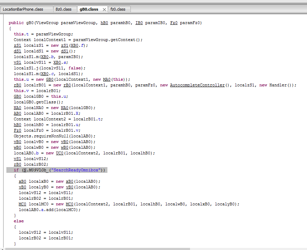Switch to the LocationBarPhone.class tab
This screenshot has width=307, height=250.
[23, 9]
